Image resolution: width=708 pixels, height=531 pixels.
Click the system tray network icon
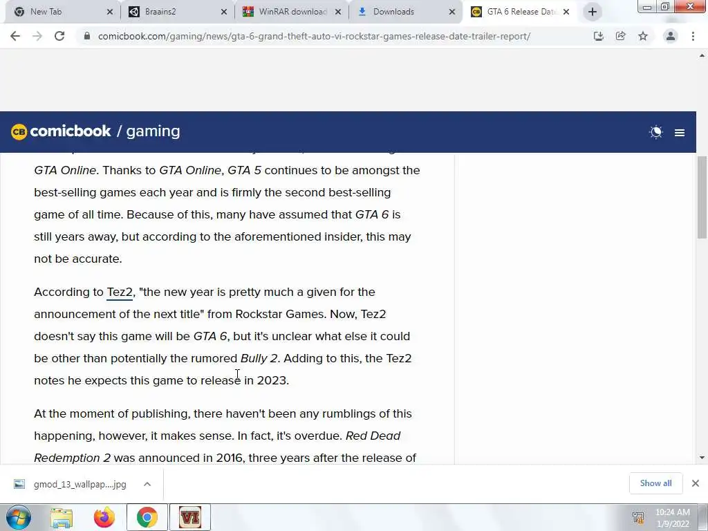[638, 517]
